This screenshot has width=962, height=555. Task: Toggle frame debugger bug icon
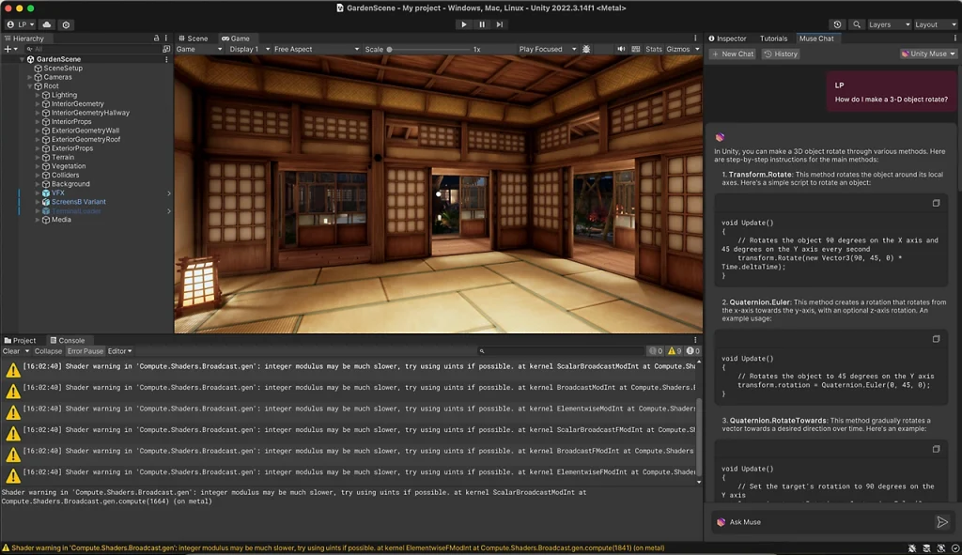(586, 49)
